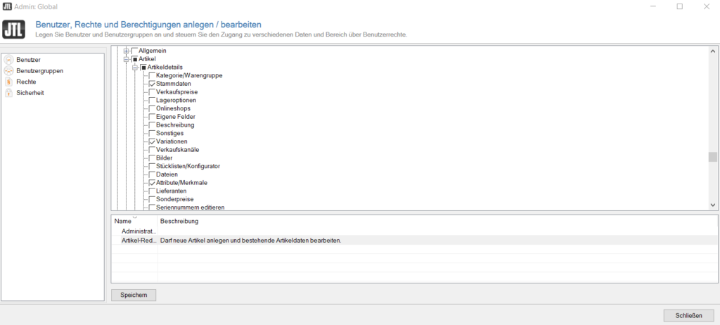
Task: Toggle the Variationen checkbox off
Action: click(x=152, y=141)
